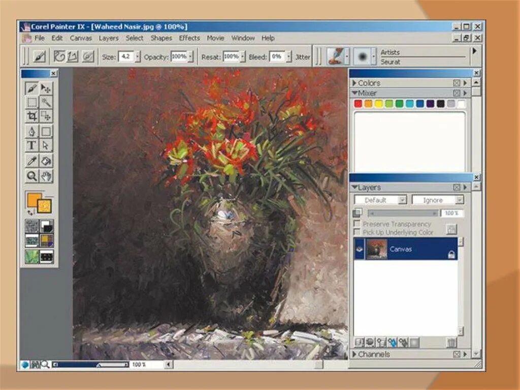Open the Size value dropdown arrow

point(138,56)
